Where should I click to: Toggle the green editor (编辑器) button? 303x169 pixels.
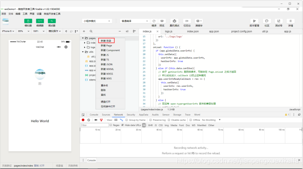pyautogui.click(x=40, y=21)
